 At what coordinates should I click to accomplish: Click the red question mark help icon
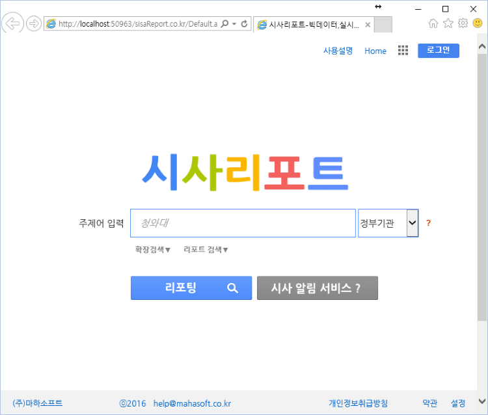coord(428,223)
